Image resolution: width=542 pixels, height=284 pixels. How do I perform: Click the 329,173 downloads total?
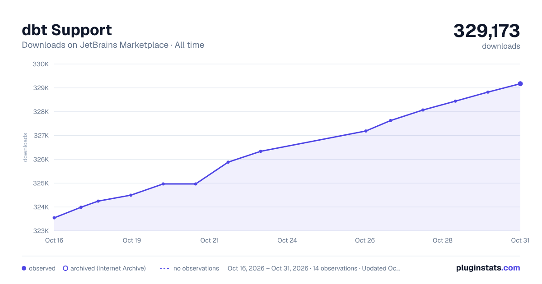[487, 31]
